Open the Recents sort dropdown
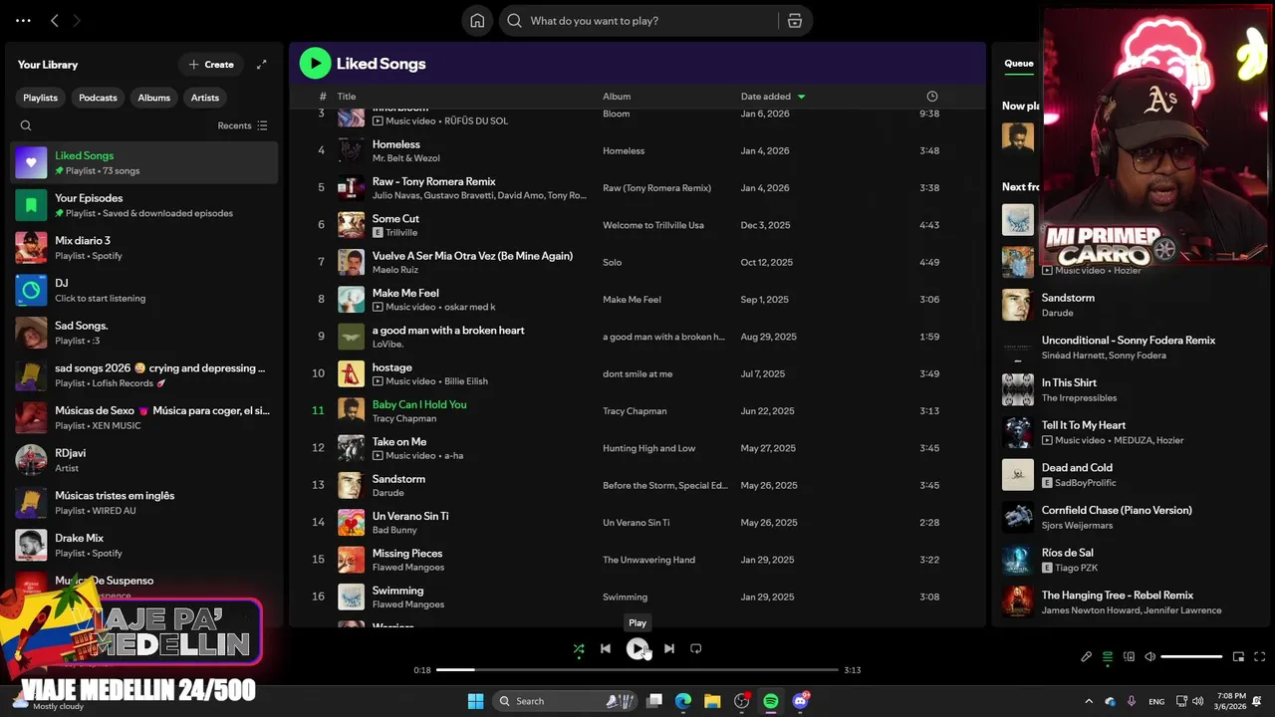 coord(242,125)
